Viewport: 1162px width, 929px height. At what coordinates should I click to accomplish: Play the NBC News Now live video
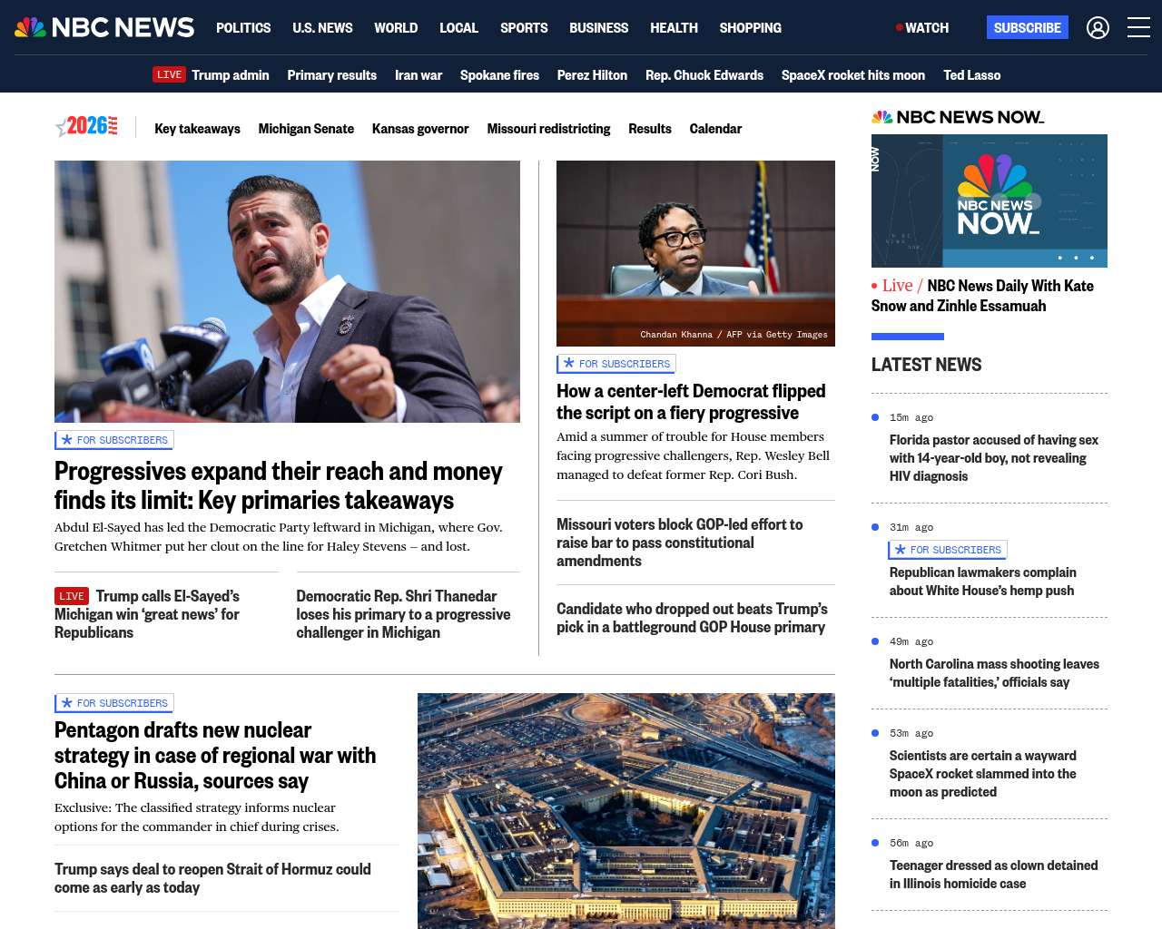[990, 200]
